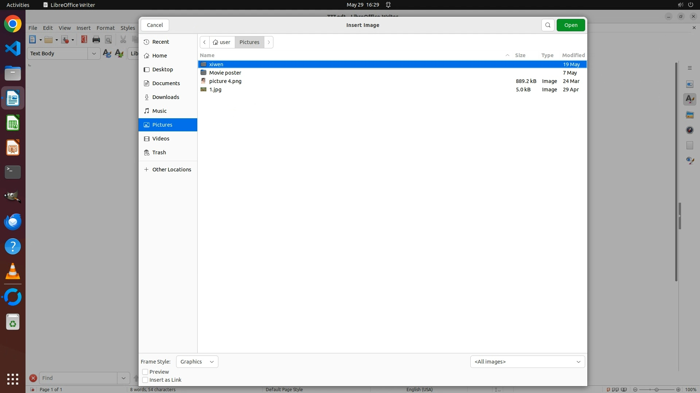700x393 pixels.
Task: Click the search magnifier icon in dialog
Action: [548, 25]
